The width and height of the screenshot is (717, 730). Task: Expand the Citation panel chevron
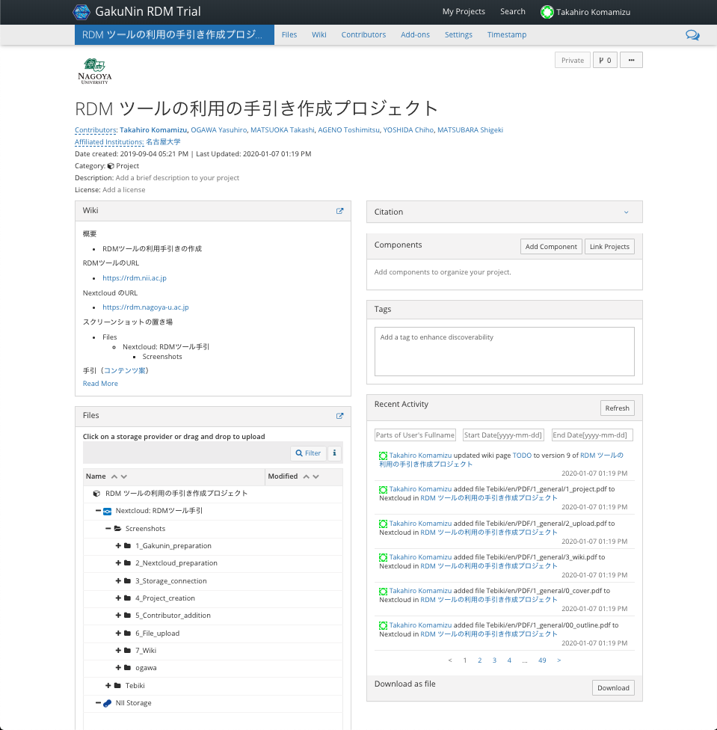pos(627,212)
